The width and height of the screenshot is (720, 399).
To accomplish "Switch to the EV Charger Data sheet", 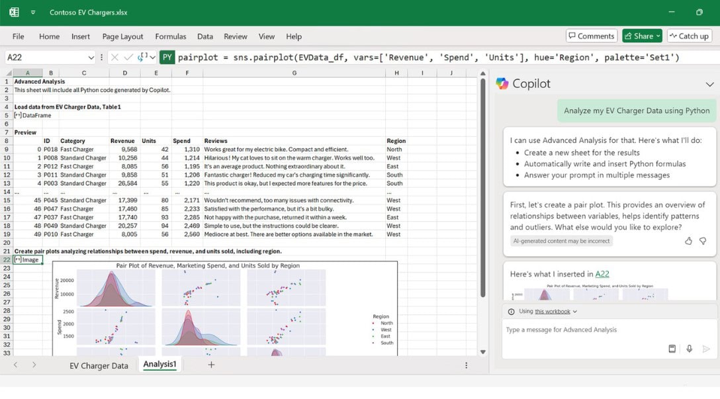I will (99, 365).
